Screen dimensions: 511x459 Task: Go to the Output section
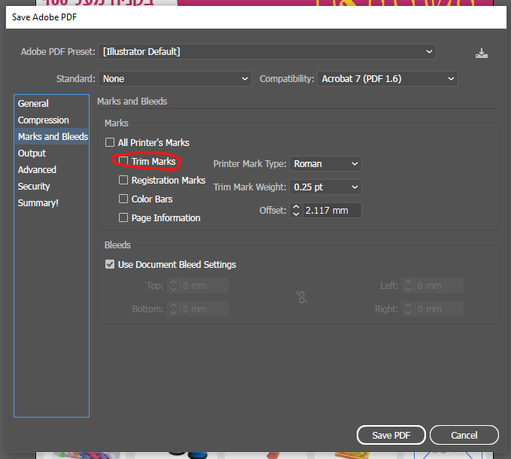click(x=51, y=153)
